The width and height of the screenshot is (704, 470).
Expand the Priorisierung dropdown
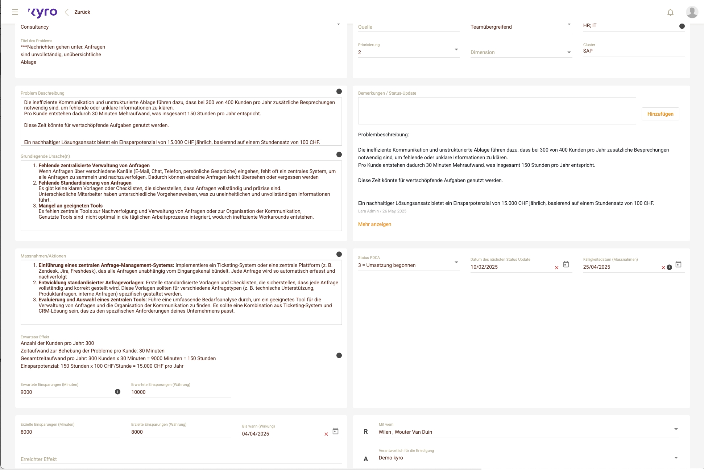(x=456, y=50)
